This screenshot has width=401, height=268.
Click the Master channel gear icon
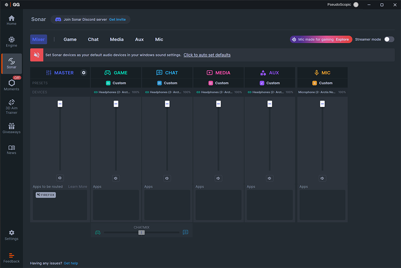pyautogui.click(x=84, y=73)
